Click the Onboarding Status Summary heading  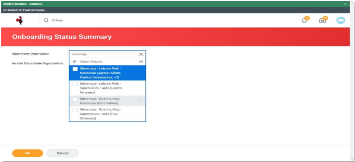click(62, 37)
